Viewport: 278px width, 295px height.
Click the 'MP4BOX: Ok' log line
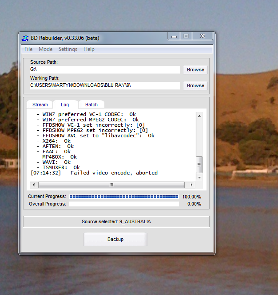click(56, 157)
